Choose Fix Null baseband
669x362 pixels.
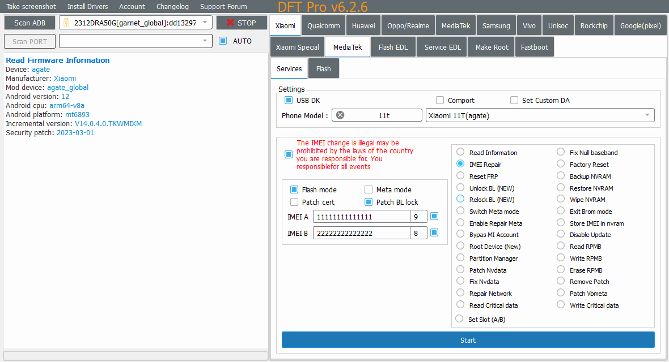click(x=561, y=152)
